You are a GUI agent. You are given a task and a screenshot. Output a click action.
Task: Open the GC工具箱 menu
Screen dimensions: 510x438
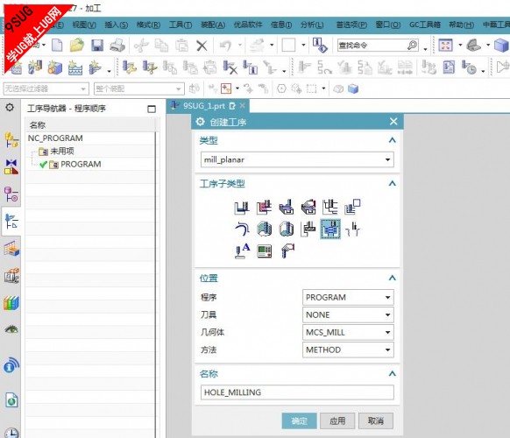coord(425,25)
